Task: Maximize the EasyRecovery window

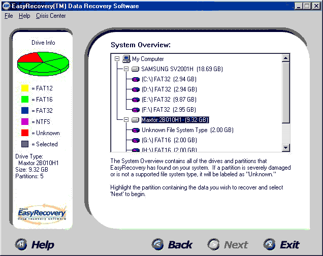Action: coord(307,6)
